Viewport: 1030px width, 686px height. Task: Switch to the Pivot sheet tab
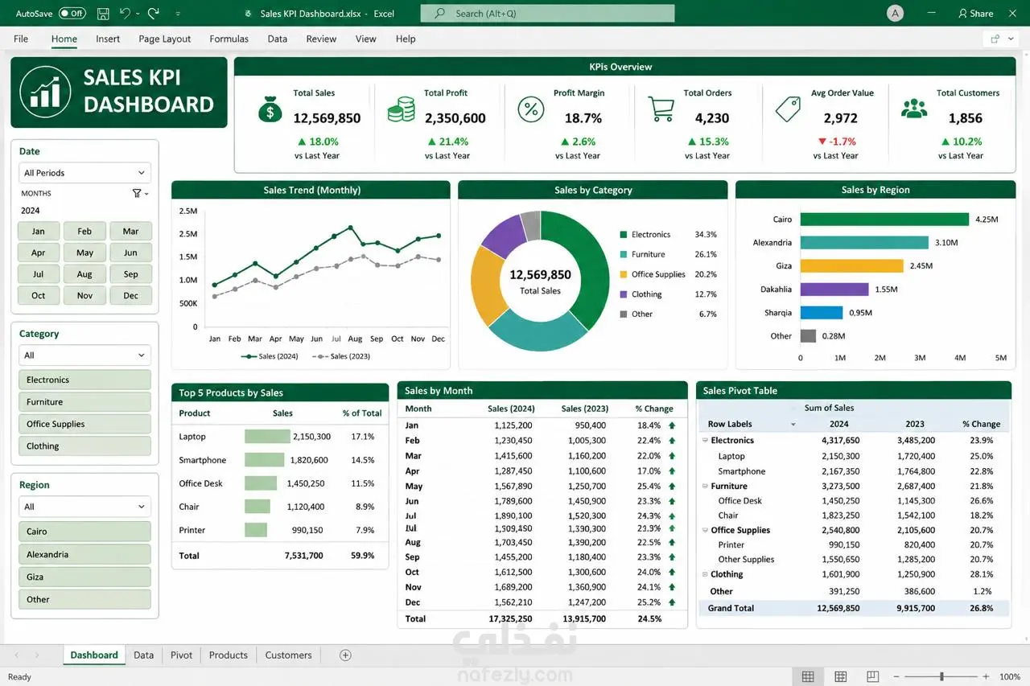coord(182,655)
